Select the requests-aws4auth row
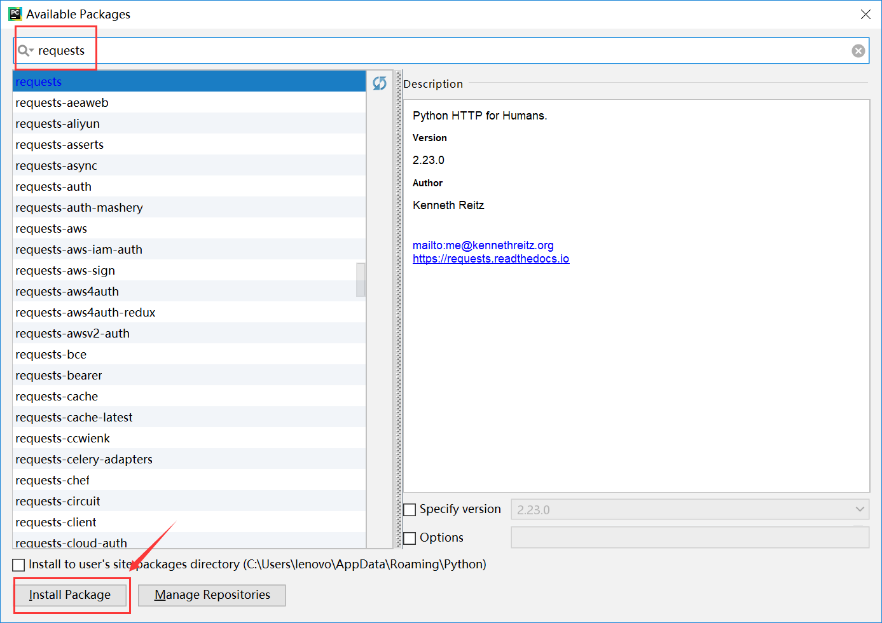Viewport: 882px width, 623px height. [189, 291]
